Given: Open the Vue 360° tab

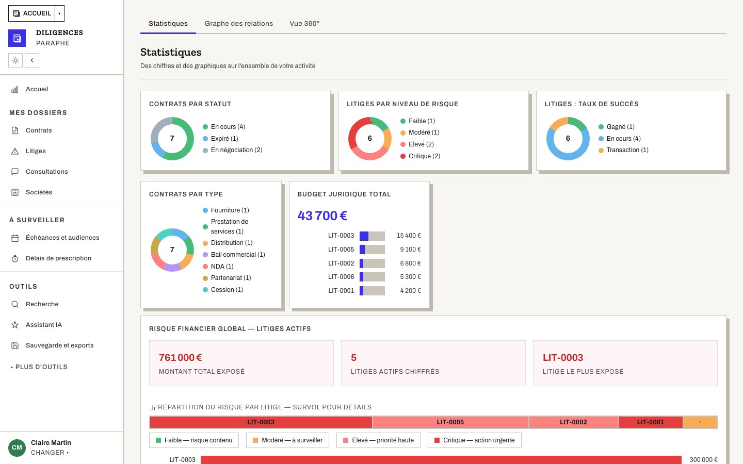Looking at the screenshot, I should tap(304, 24).
